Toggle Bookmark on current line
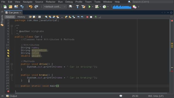This screenshot has height=98, width=174. [x=74, y=17]
